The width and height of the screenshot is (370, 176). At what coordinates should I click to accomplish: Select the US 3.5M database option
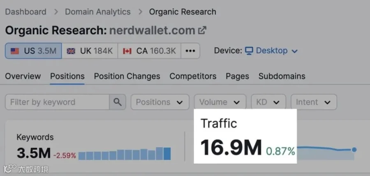33,51
